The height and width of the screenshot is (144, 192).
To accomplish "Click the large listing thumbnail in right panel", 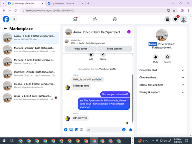I will 162,35.
